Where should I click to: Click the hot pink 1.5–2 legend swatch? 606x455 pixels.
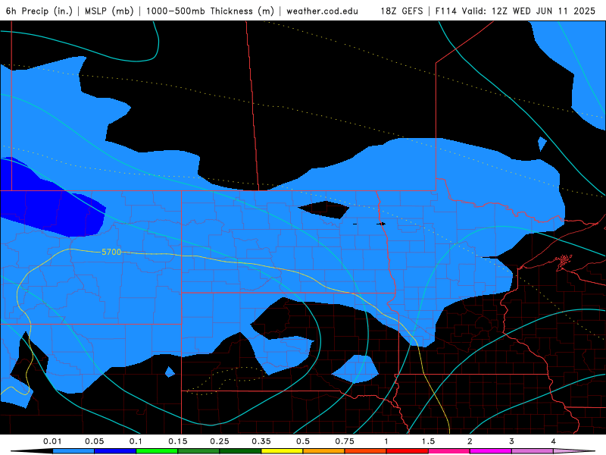[x=449, y=451]
